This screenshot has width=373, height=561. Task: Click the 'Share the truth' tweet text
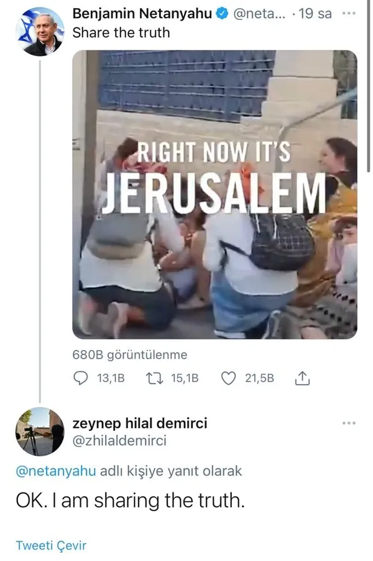tap(121, 32)
